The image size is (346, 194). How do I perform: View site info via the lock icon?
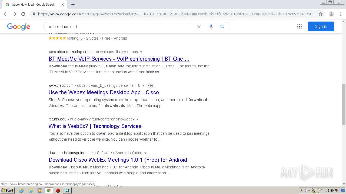point(34,14)
